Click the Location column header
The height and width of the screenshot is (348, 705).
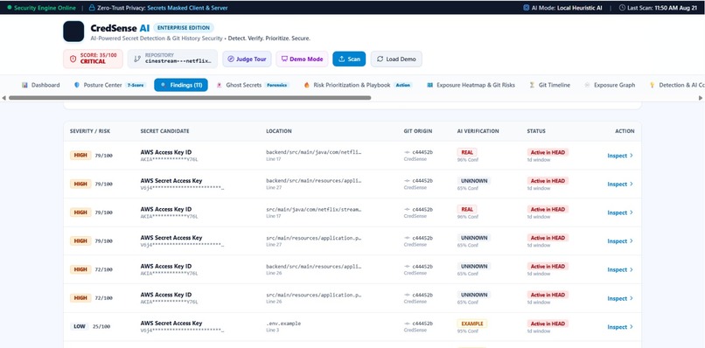click(x=279, y=131)
